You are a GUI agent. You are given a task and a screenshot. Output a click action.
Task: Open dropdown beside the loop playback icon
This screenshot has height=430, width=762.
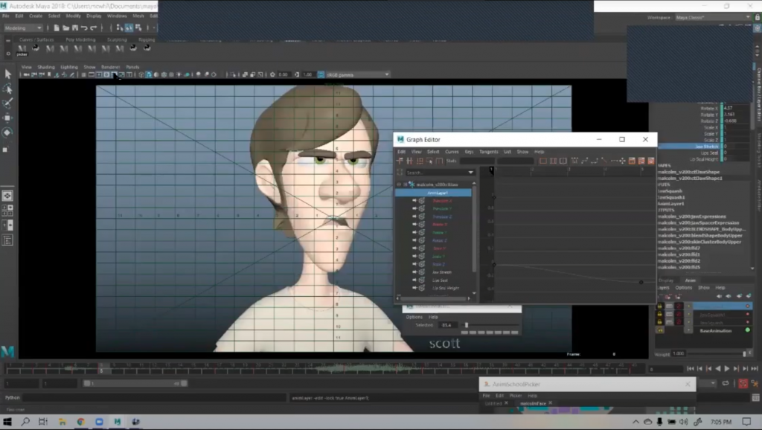coord(712,383)
